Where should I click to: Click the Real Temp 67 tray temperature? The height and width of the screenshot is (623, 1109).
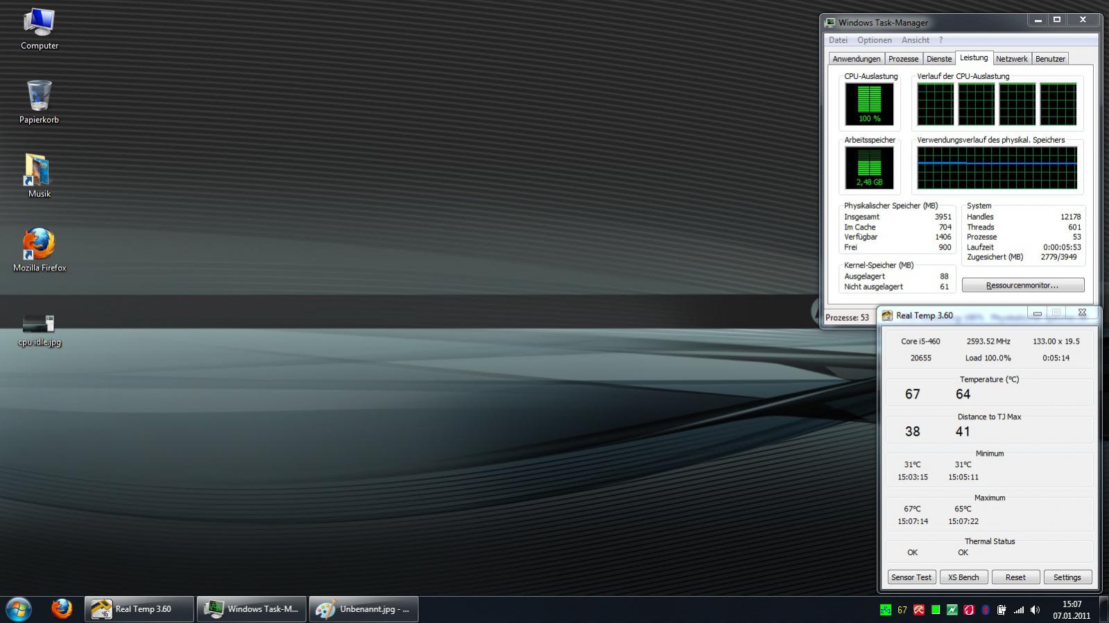point(902,610)
